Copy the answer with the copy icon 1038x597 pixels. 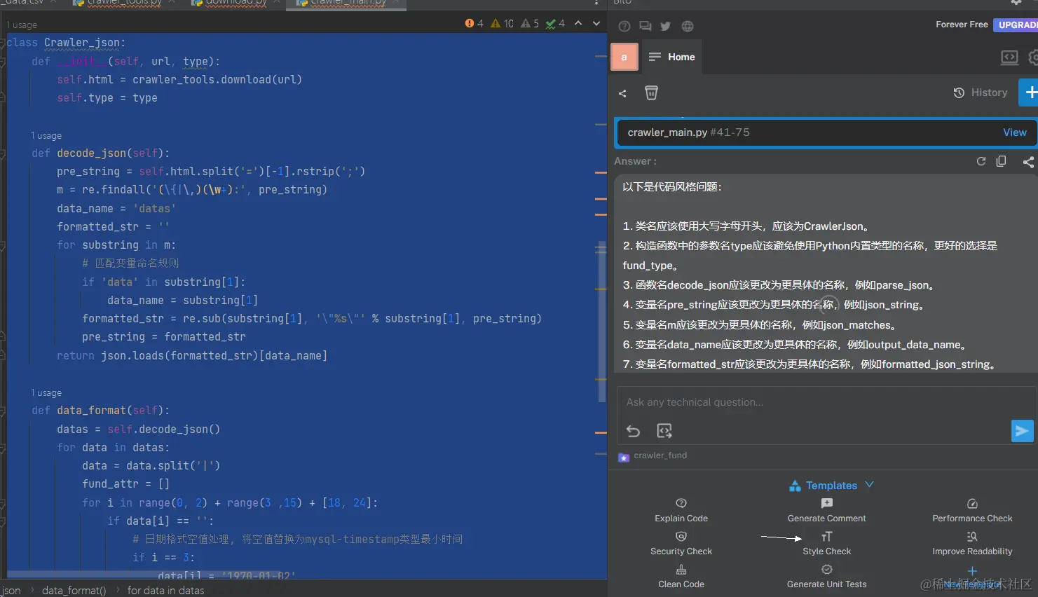[x=1001, y=161]
